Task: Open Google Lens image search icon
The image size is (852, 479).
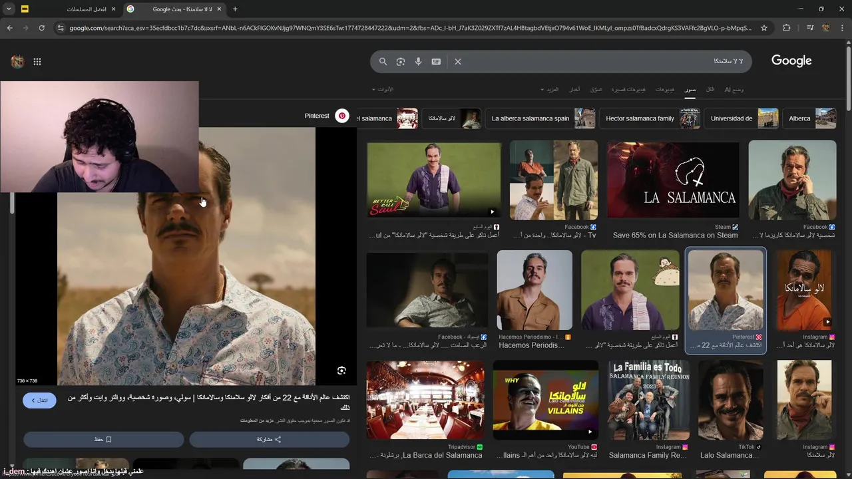Action: click(x=401, y=61)
